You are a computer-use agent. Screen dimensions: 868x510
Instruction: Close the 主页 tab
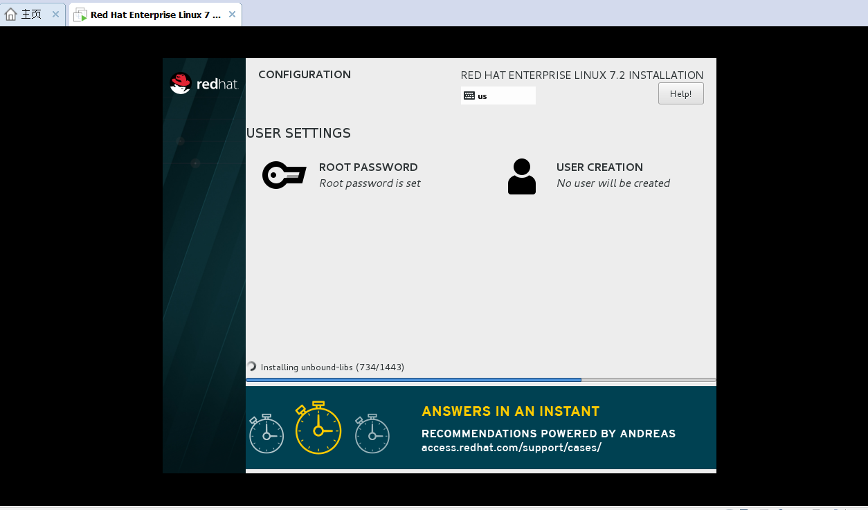55,14
